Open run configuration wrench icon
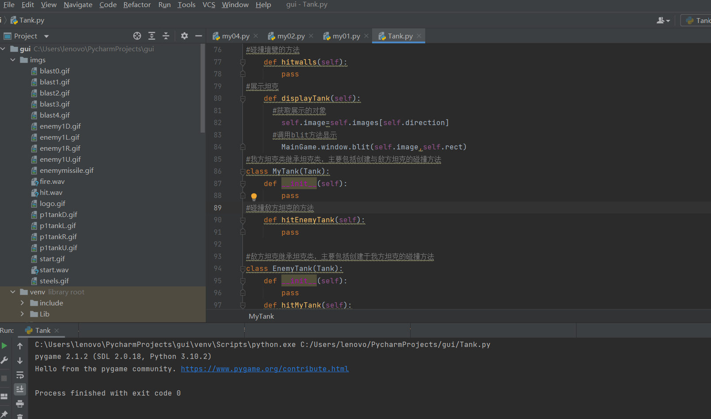This screenshot has height=419, width=711. [x=4, y=360]
